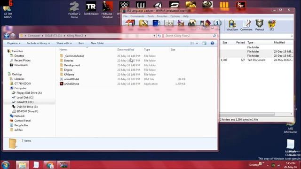Click the Protect shield icon in WinRAR
This screenshot has width=301, height=169.
(x=259, y=25)
